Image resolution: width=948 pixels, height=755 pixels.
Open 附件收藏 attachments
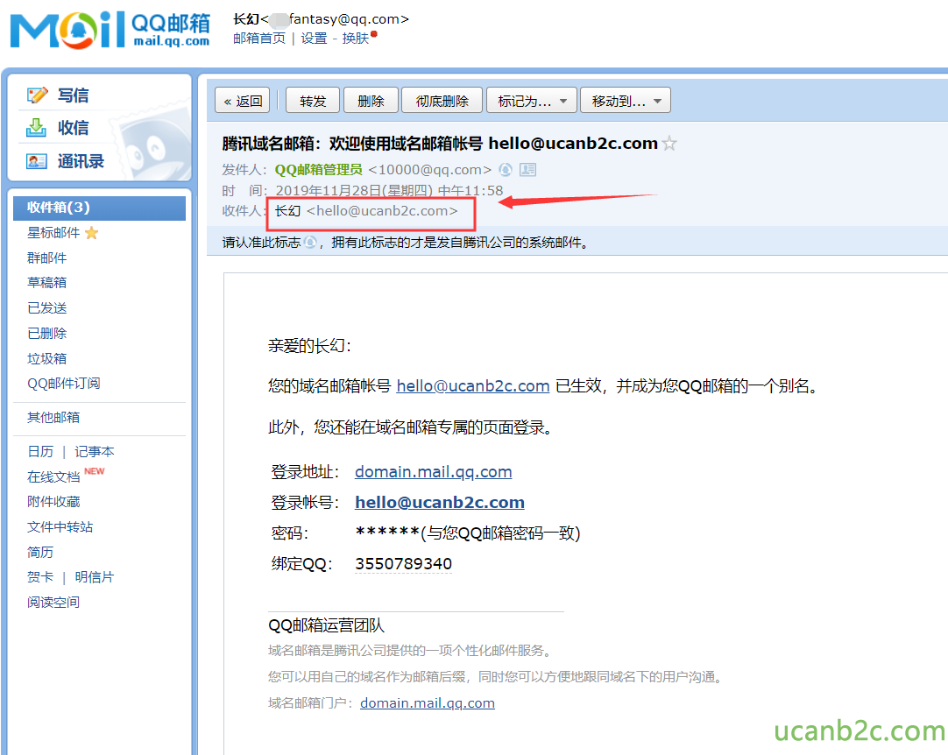[x=53, y=502]
